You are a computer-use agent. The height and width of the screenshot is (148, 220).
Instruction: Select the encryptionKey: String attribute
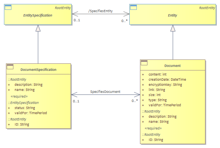pos(165,85)
